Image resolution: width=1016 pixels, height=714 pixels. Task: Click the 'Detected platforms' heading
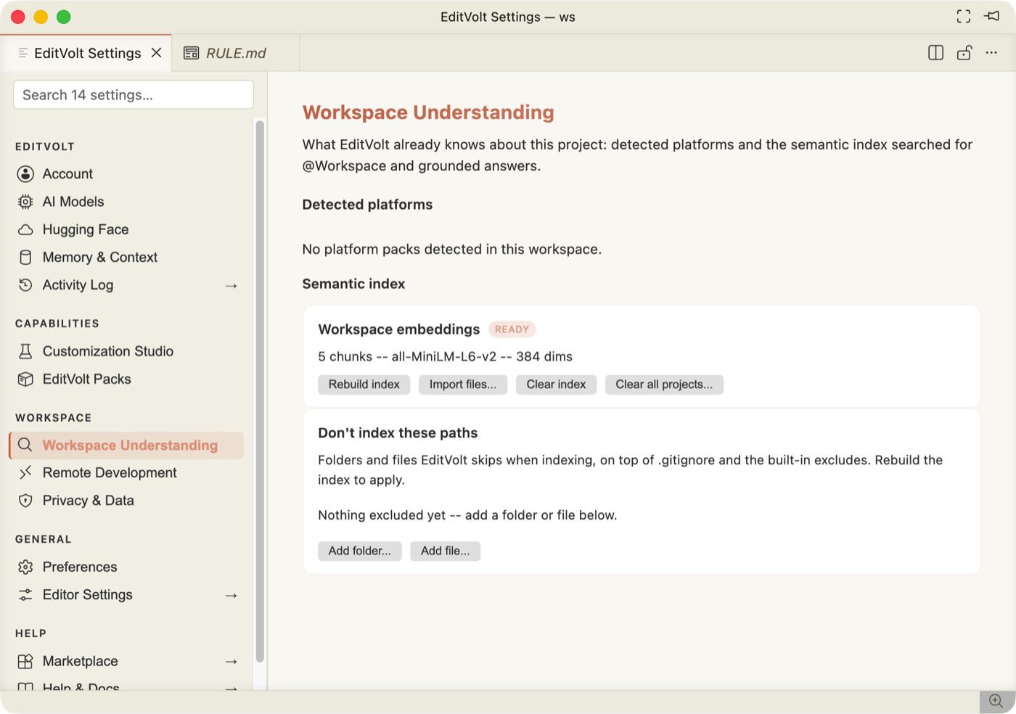pos(367,205)
